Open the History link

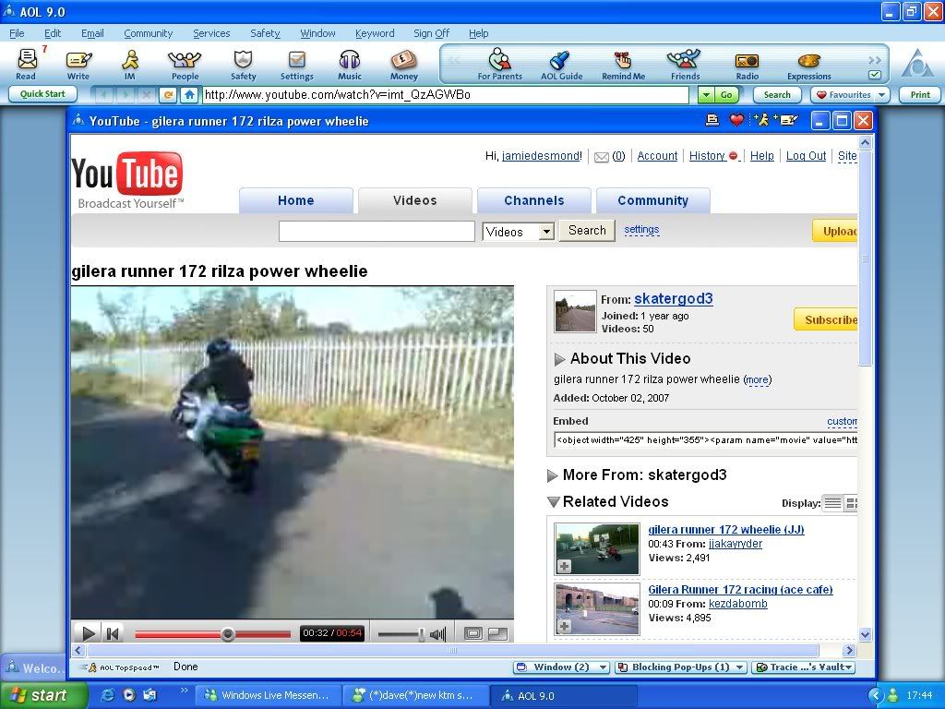coord(707,155)
